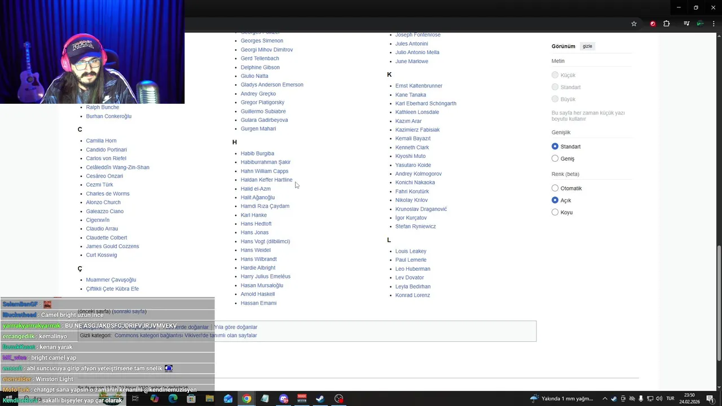Open the red circular extension icon in Chrome toolbar
Image resolution: width=722 pixels, height=406 pixels.
(x=653, y=24)
